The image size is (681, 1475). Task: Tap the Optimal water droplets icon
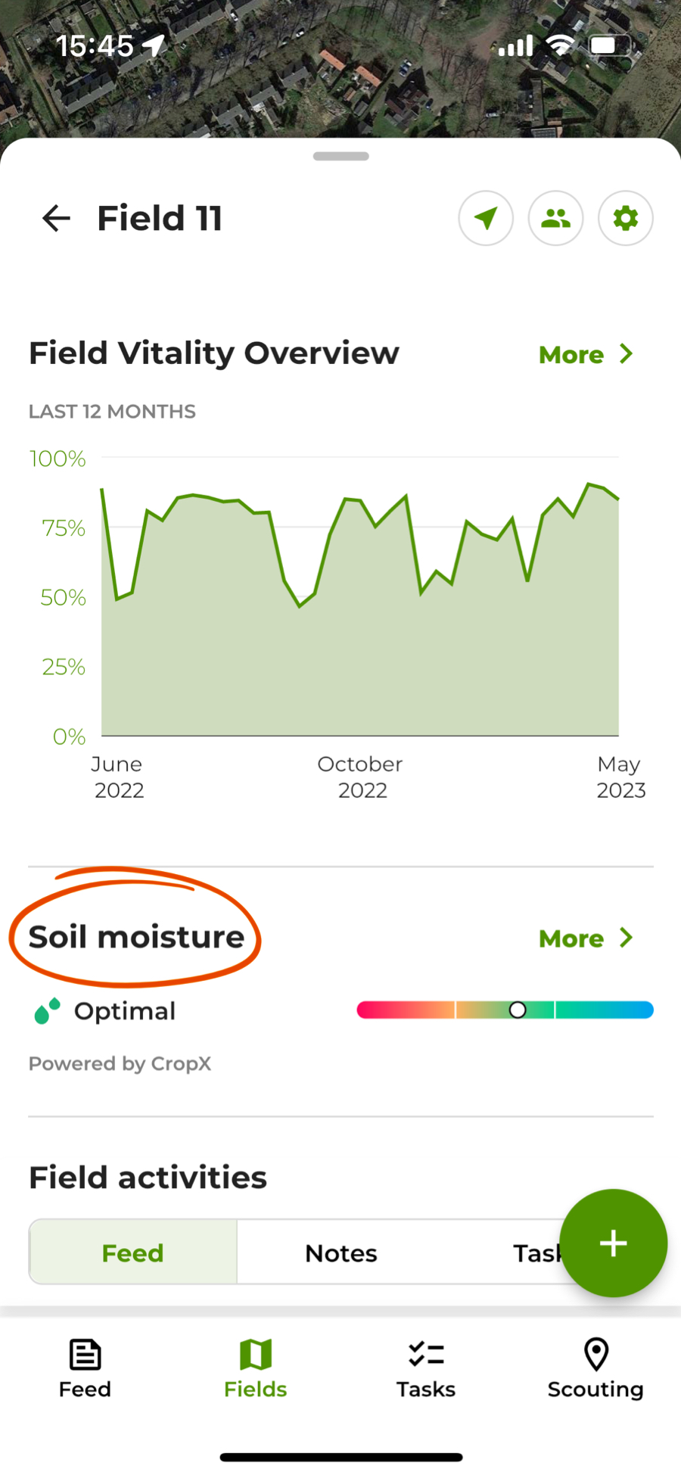(47, 1011)
